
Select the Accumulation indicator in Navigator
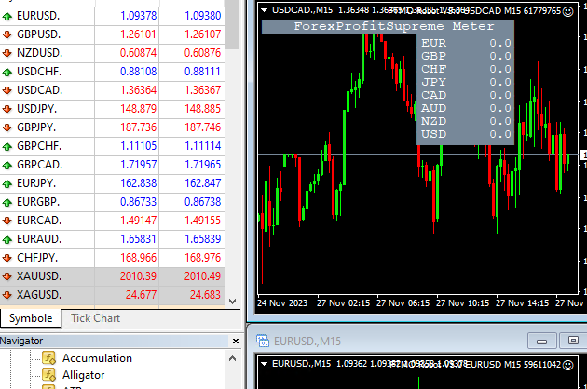point(97,358)
